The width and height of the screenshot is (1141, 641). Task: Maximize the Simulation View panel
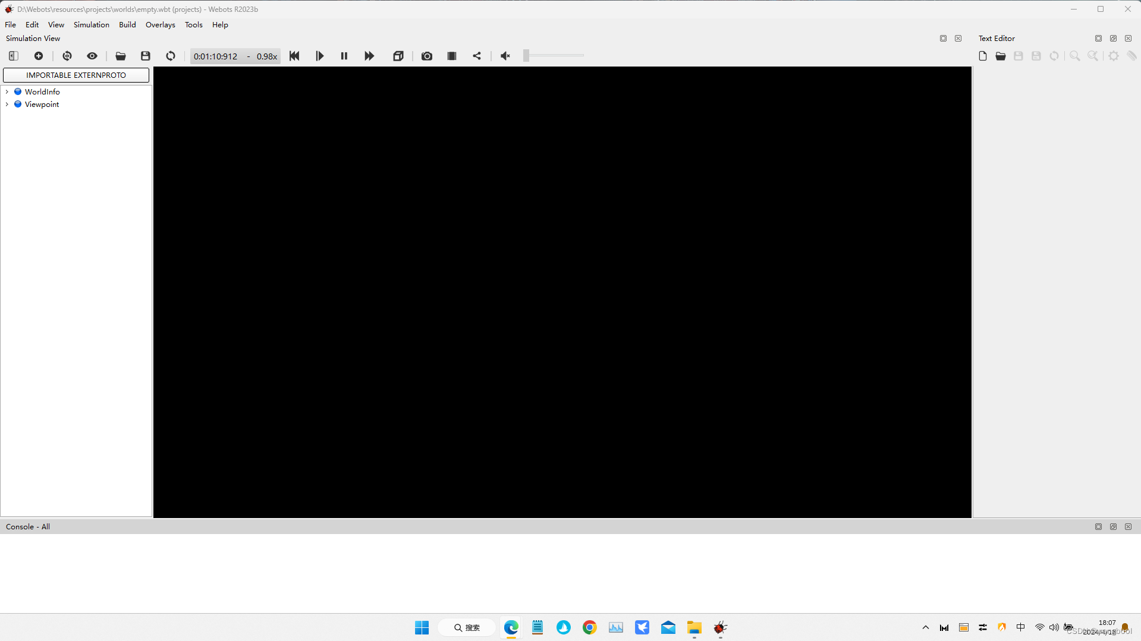(x=943, y=39)
